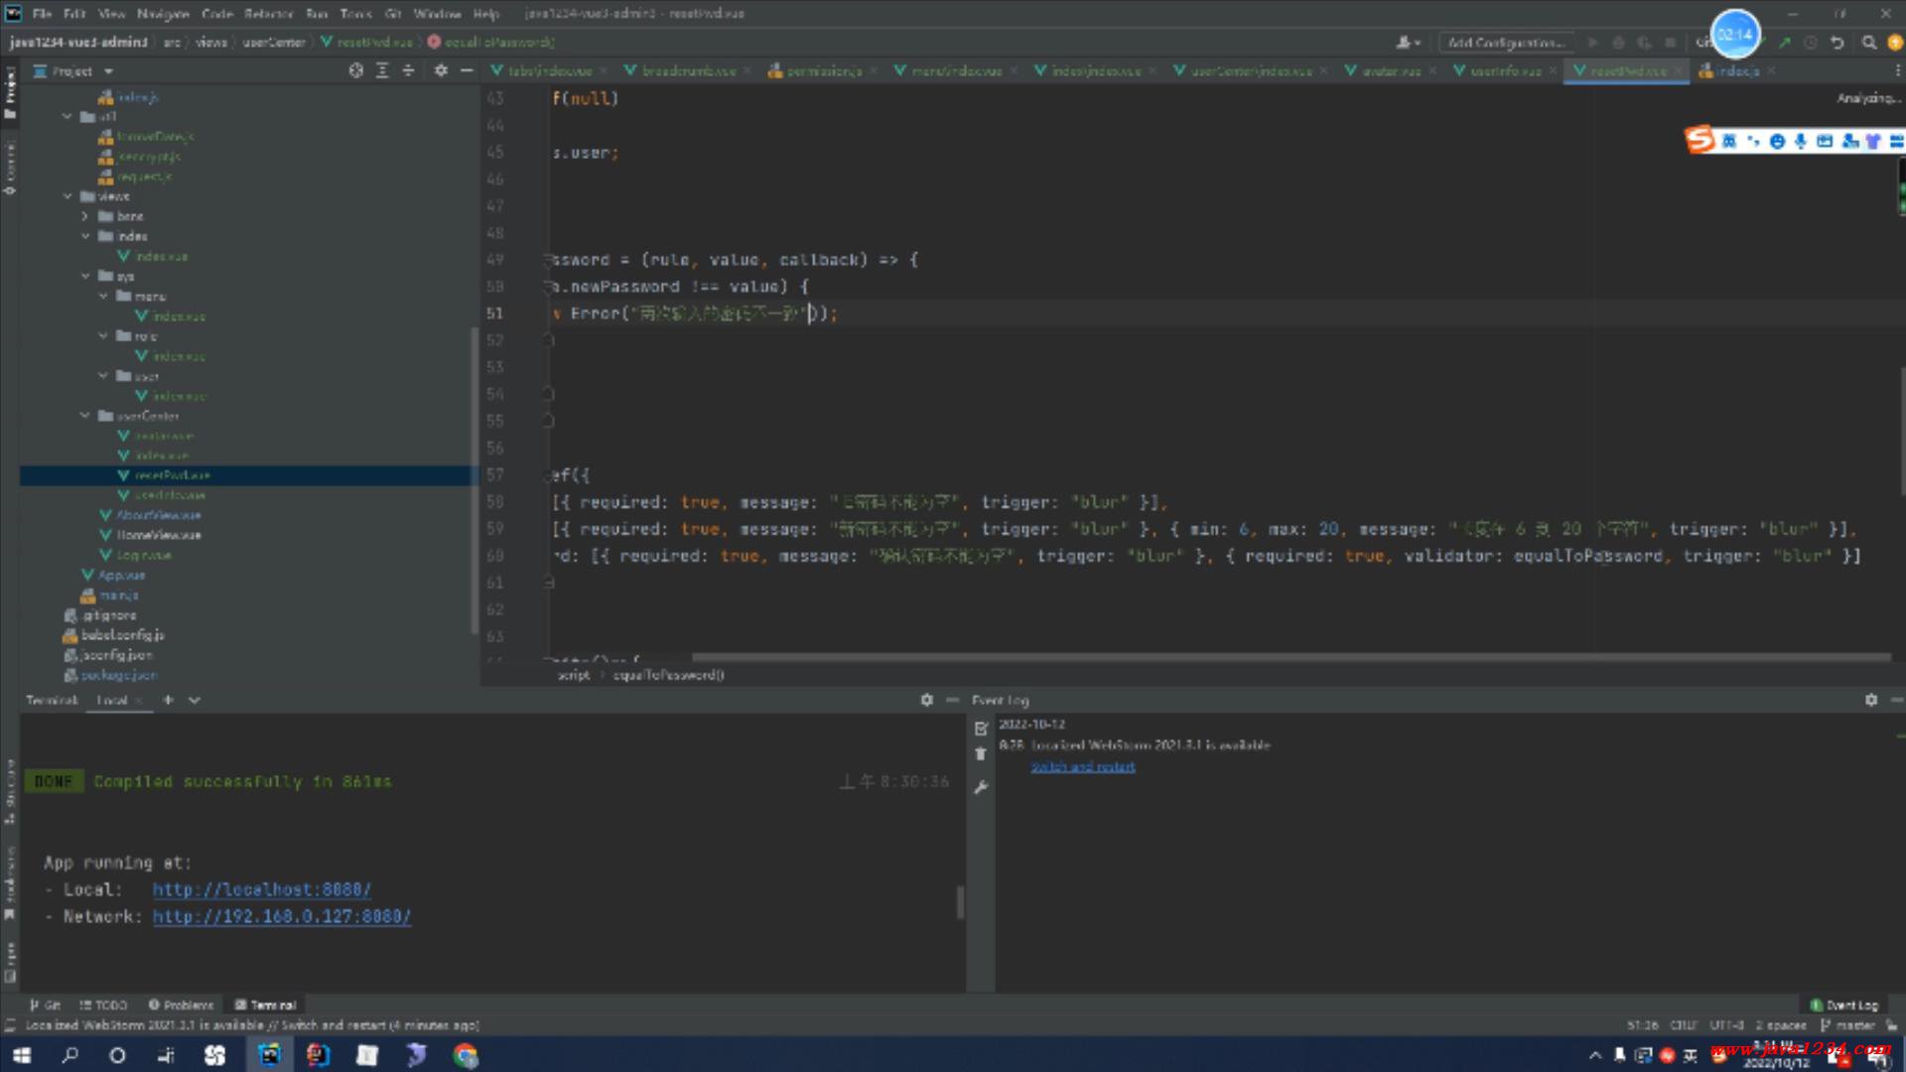Add a new terminal tab with plus icon

[168, 700]
